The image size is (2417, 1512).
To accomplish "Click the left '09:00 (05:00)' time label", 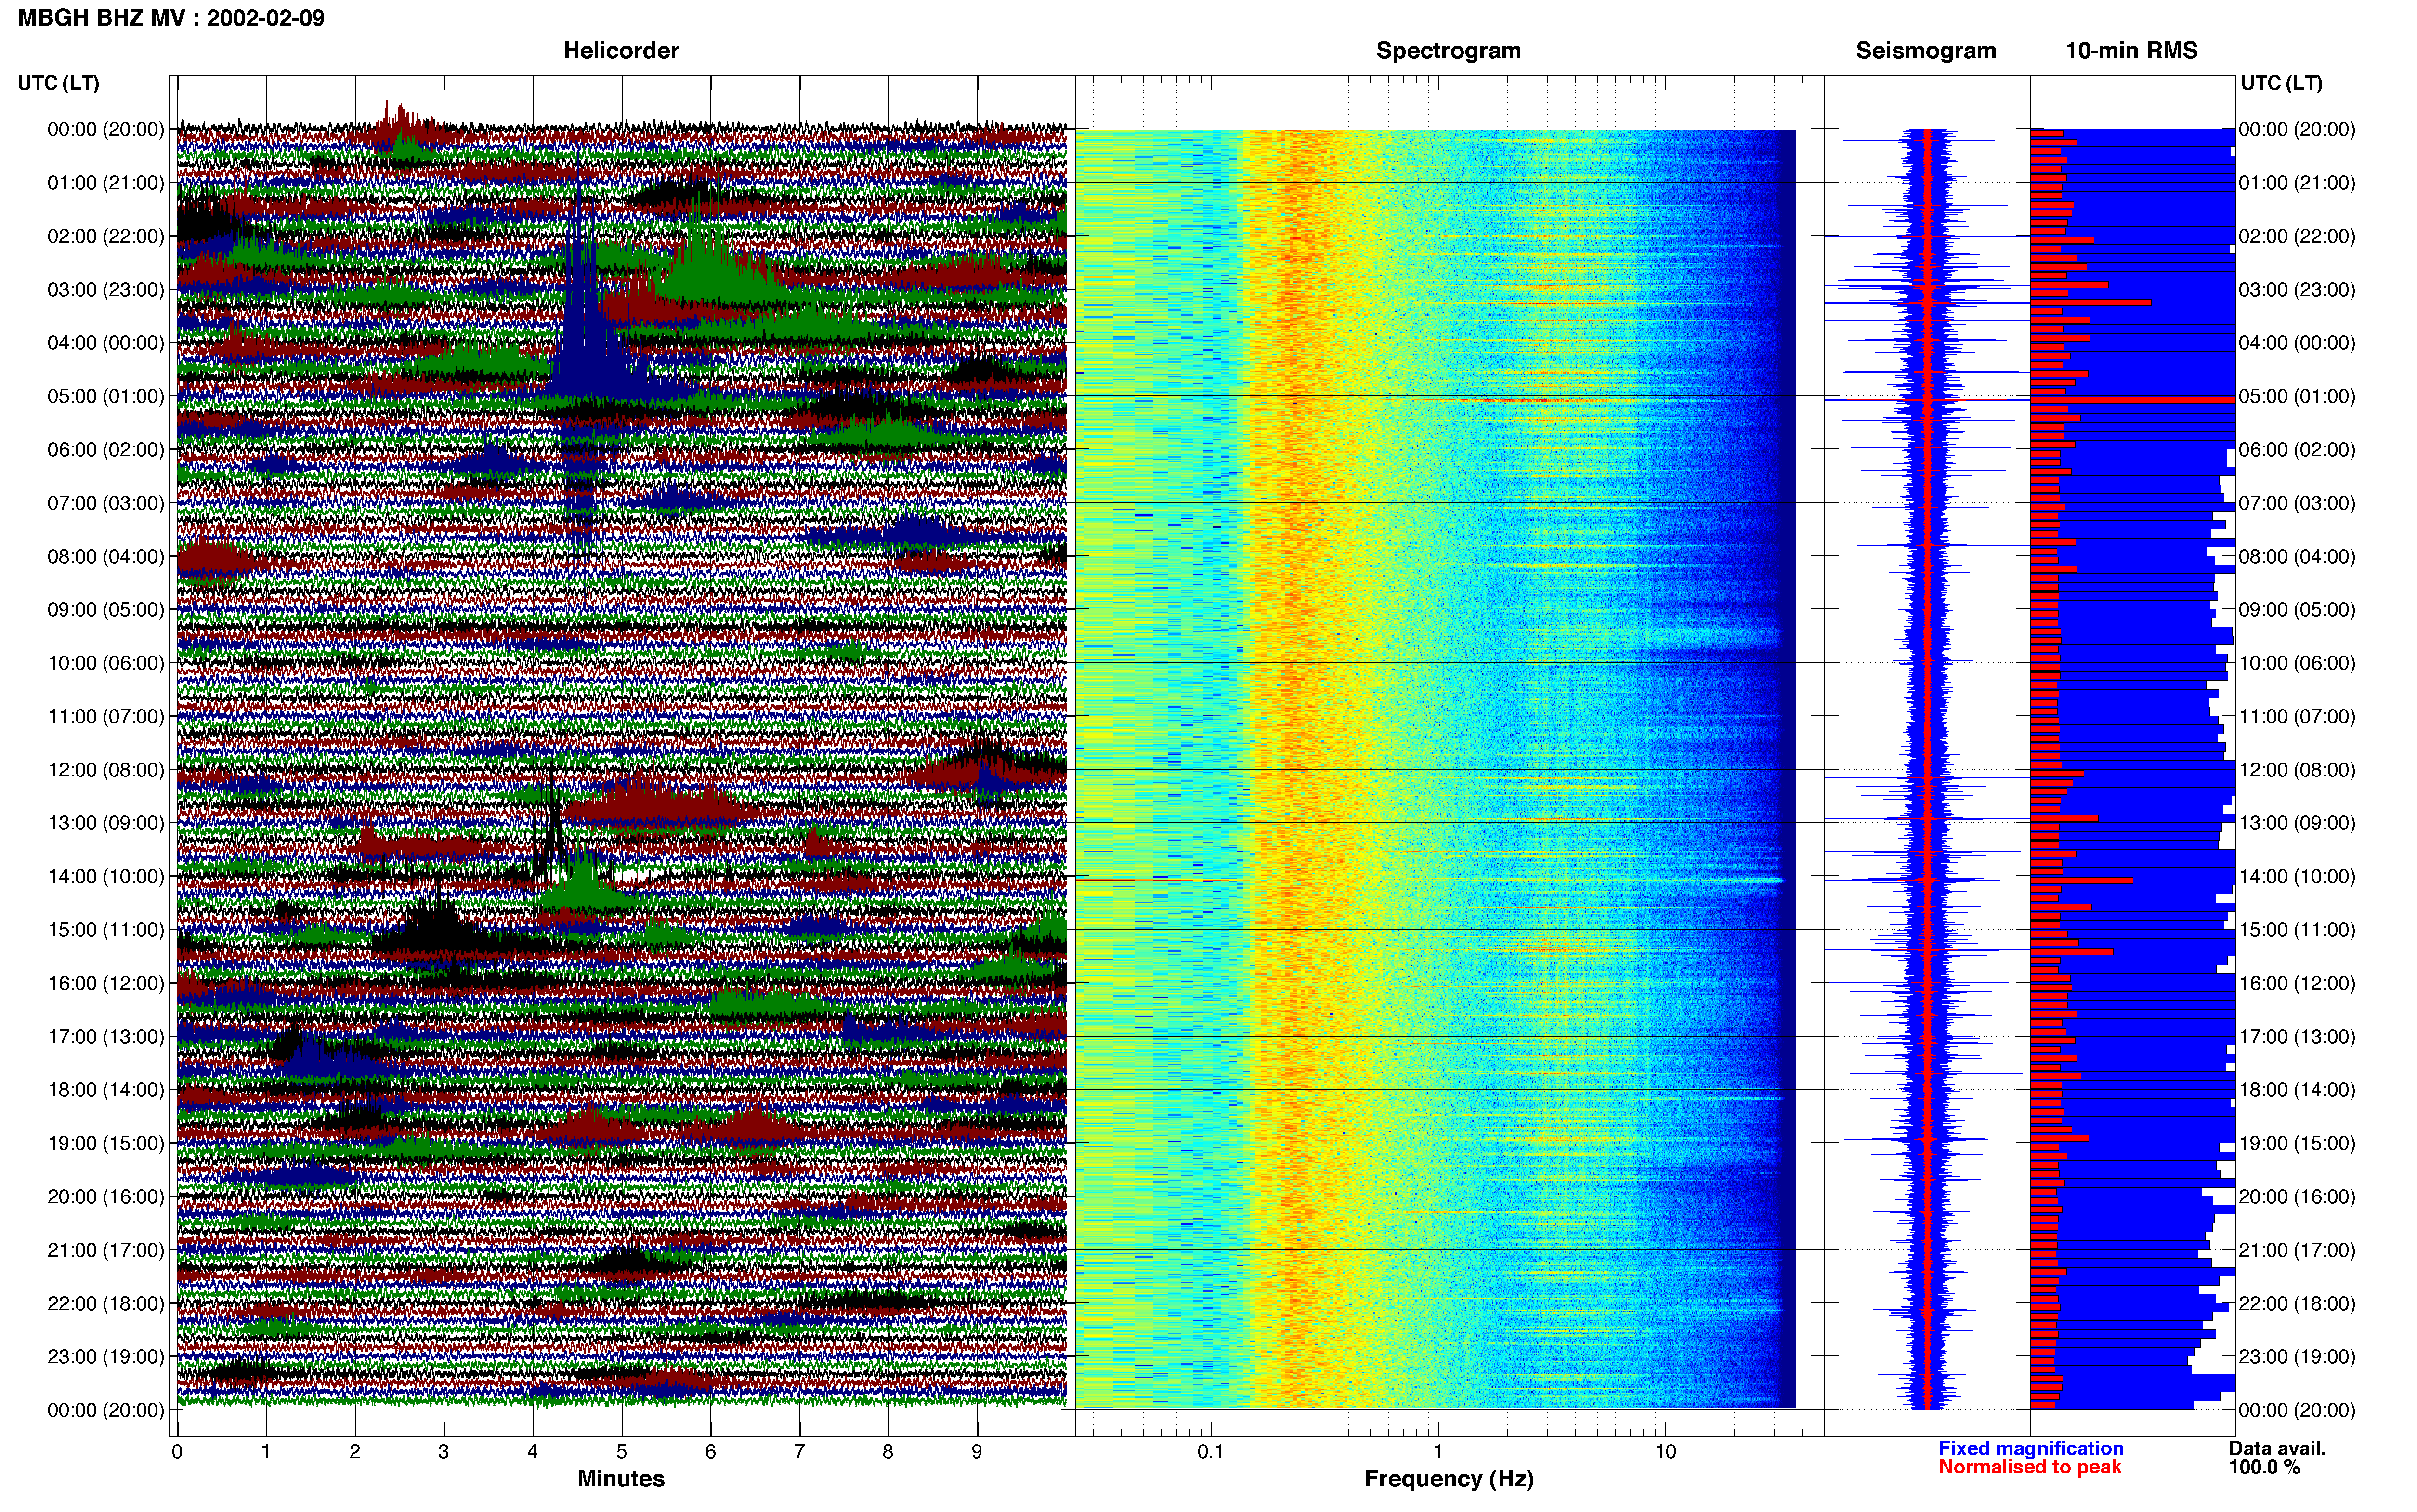I will click(x=106, y=609).
